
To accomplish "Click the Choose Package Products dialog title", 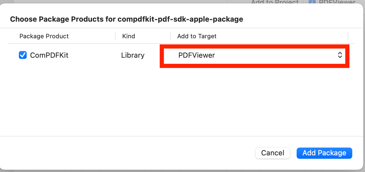I will click(x=126, y=19).
